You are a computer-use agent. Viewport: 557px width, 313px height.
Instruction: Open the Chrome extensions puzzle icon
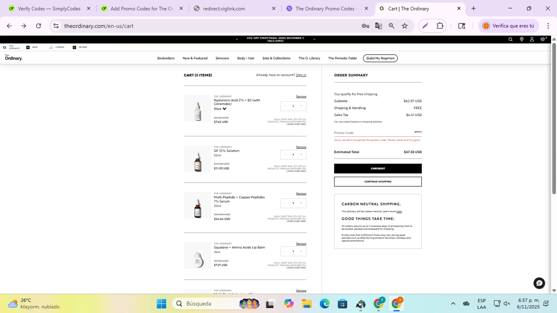click(440, 26)
